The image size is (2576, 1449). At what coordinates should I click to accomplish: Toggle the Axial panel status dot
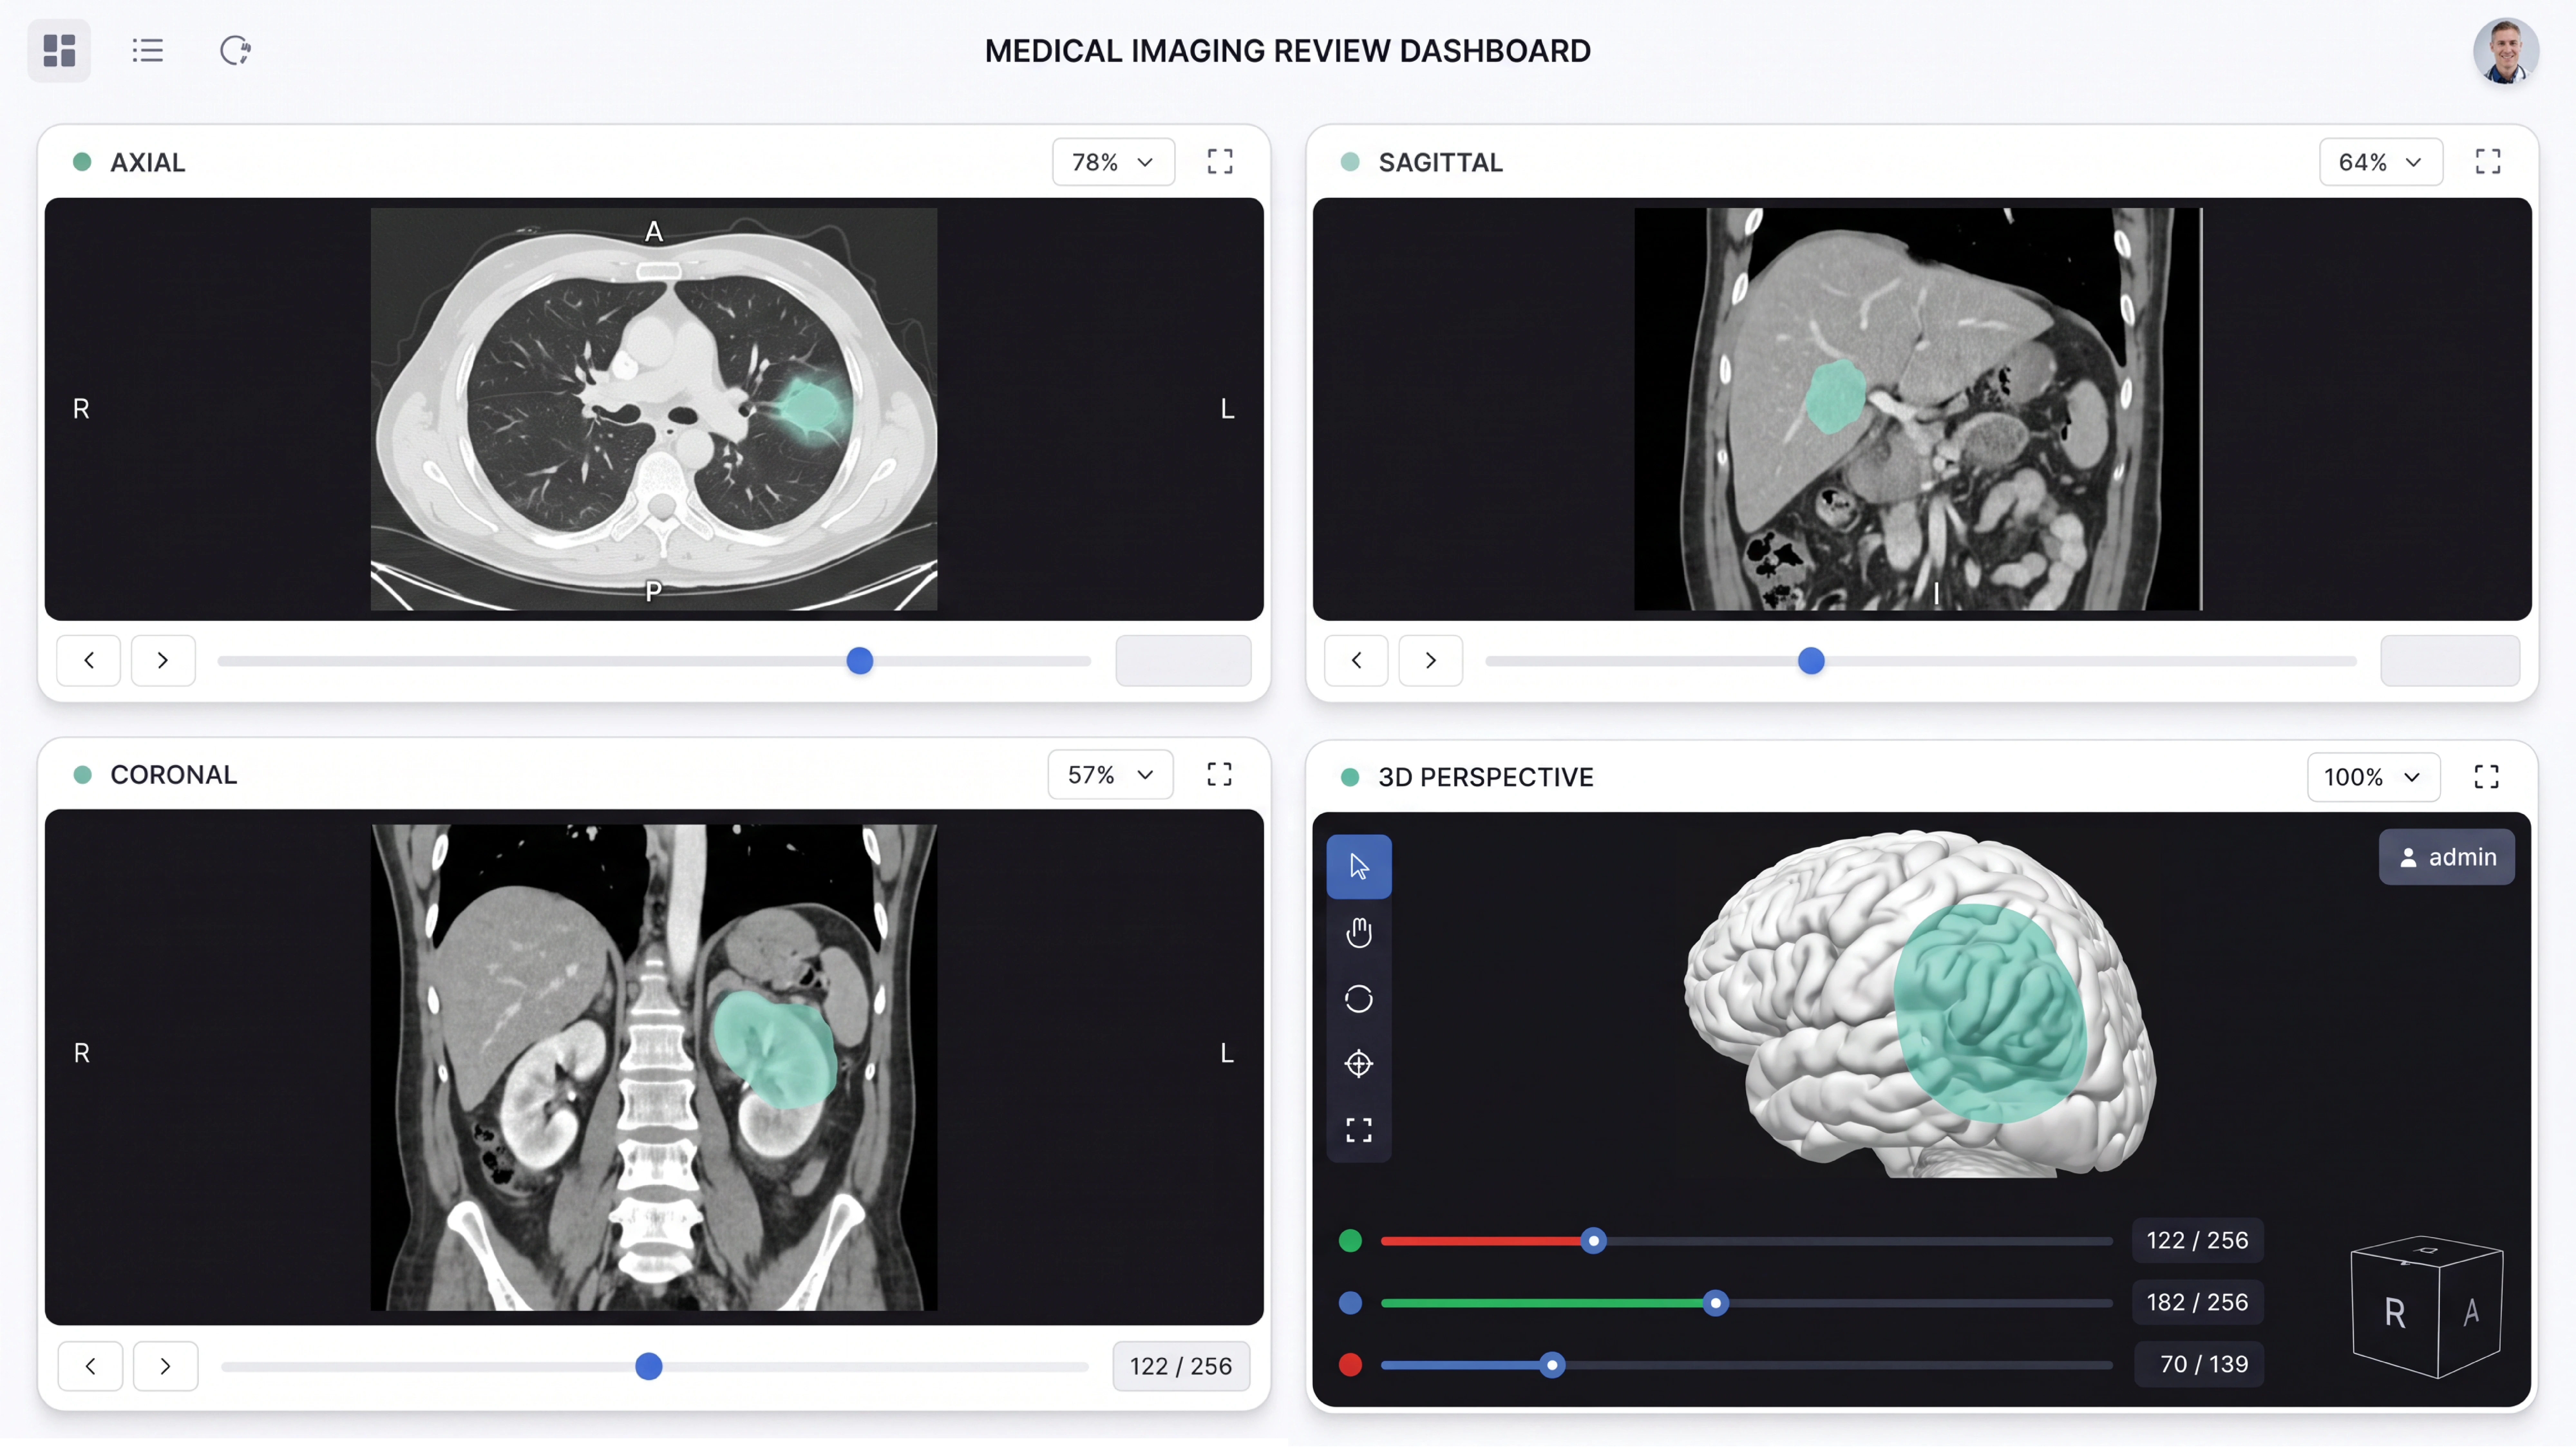click(82, 162)
